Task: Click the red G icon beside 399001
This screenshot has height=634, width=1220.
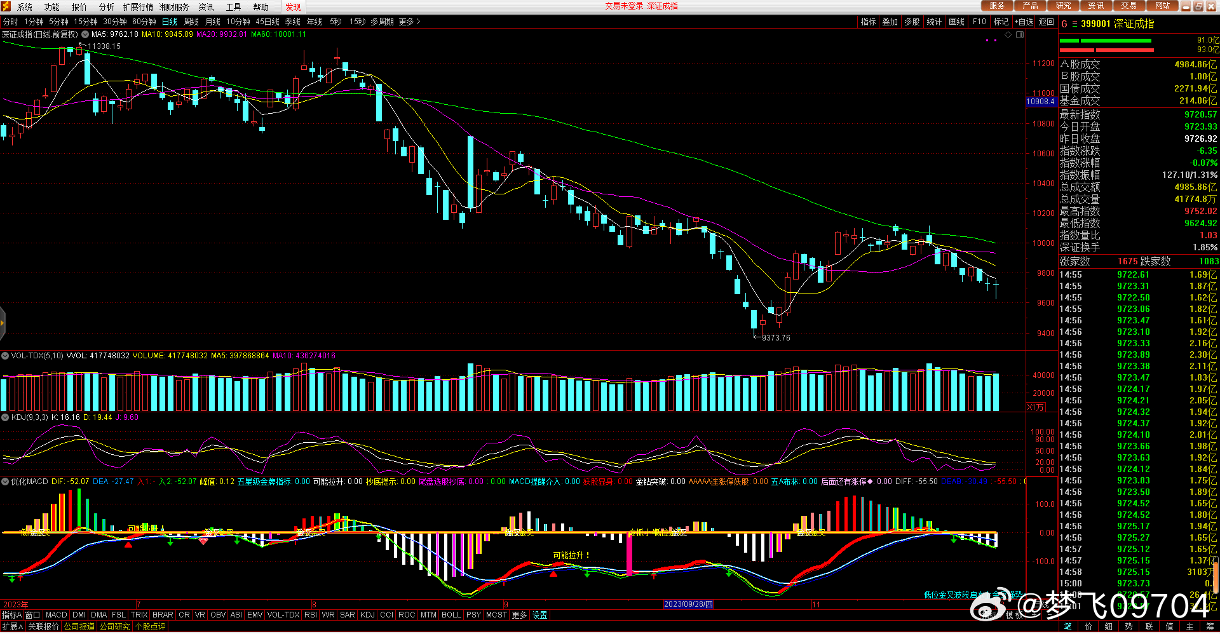Action: (1064, 24)
